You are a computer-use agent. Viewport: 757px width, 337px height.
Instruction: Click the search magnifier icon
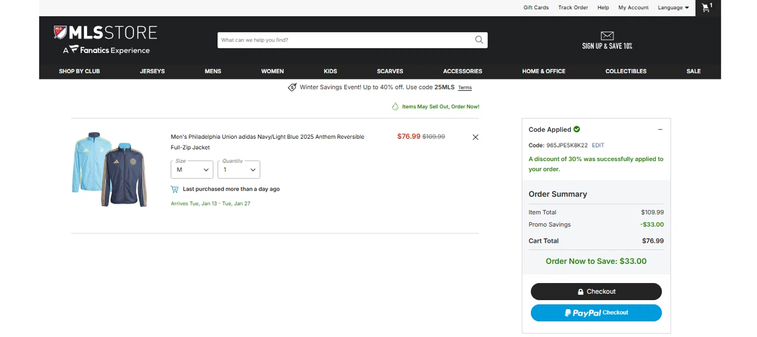[479, 40]
